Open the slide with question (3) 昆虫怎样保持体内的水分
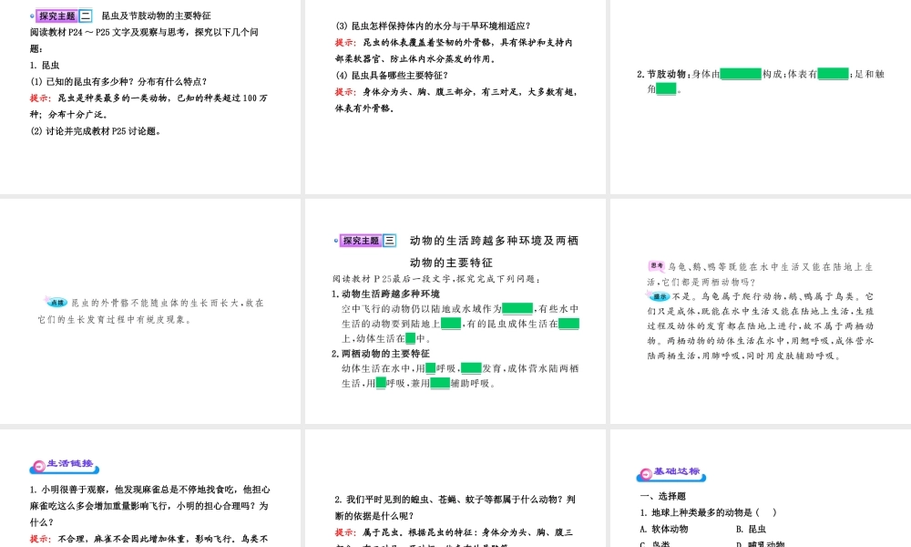The height and width of the screenshot is (547, 911). 455,97
